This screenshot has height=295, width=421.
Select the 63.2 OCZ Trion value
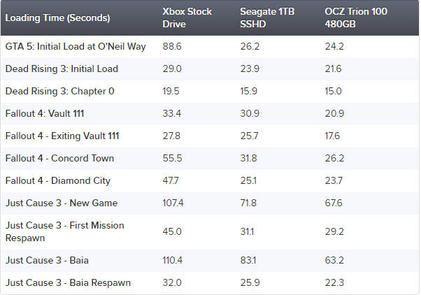tap(334, 260)
